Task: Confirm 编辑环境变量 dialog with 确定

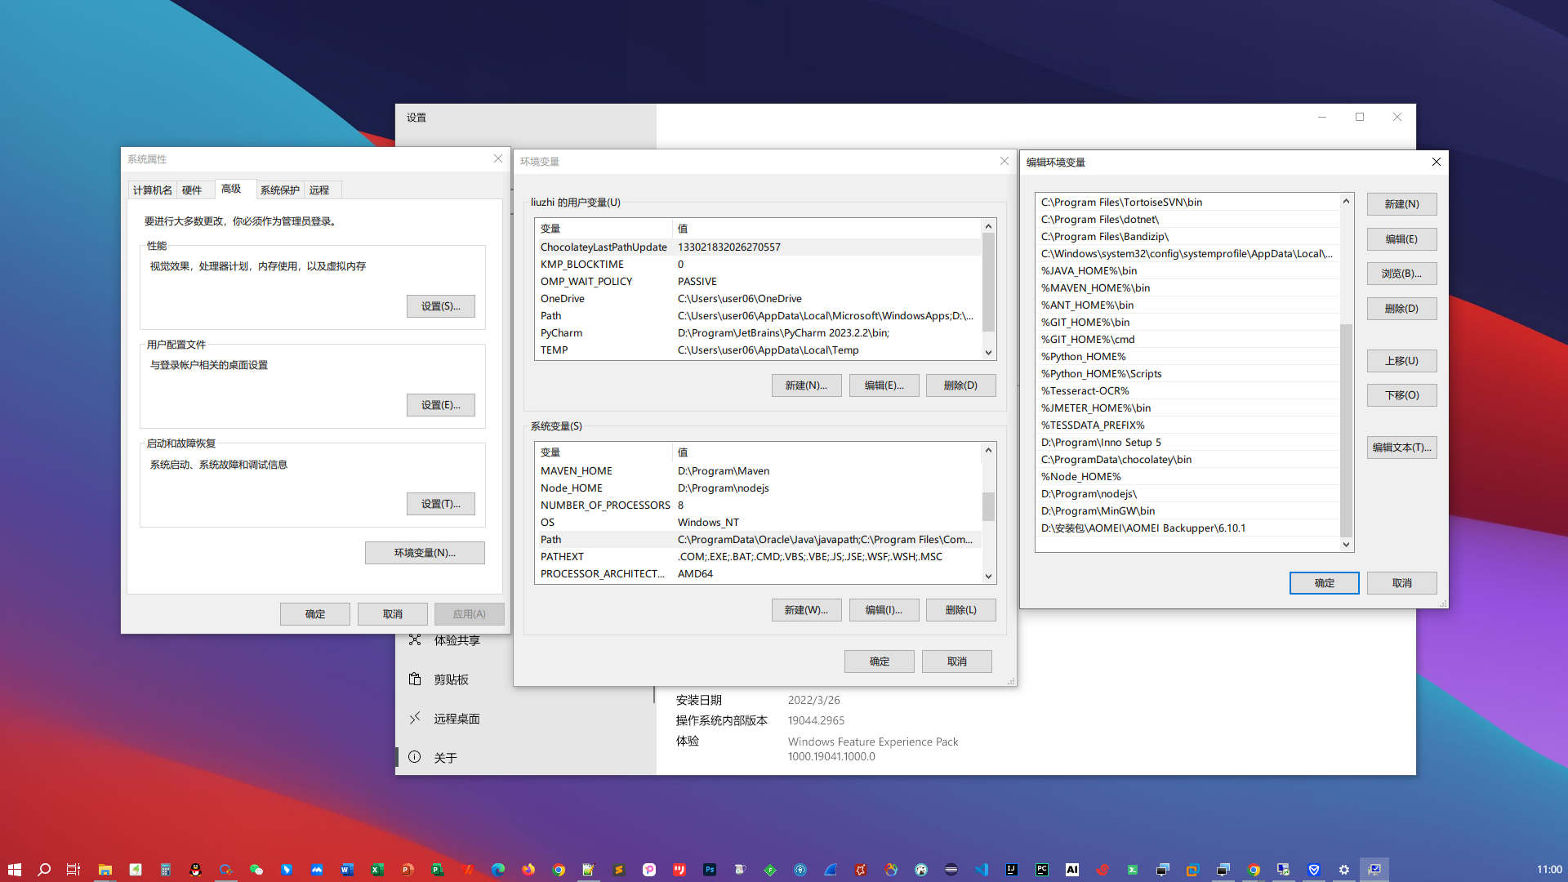Action: pyautogui.click(x=1324, y=583)
